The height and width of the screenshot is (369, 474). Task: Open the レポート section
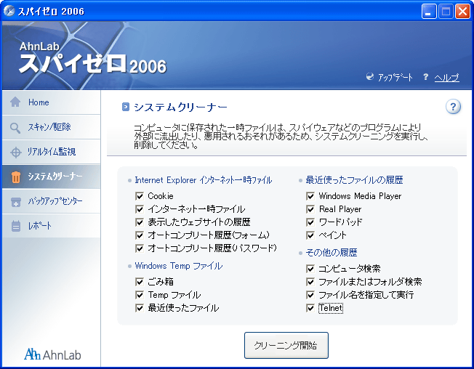tap(51, 226)
